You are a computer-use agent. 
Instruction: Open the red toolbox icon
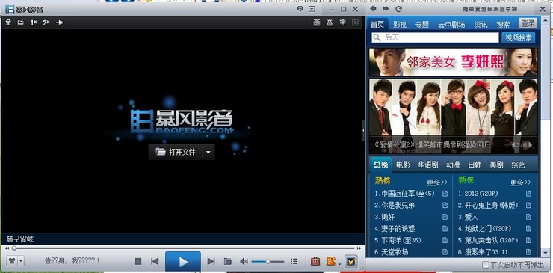coord(315,261)
